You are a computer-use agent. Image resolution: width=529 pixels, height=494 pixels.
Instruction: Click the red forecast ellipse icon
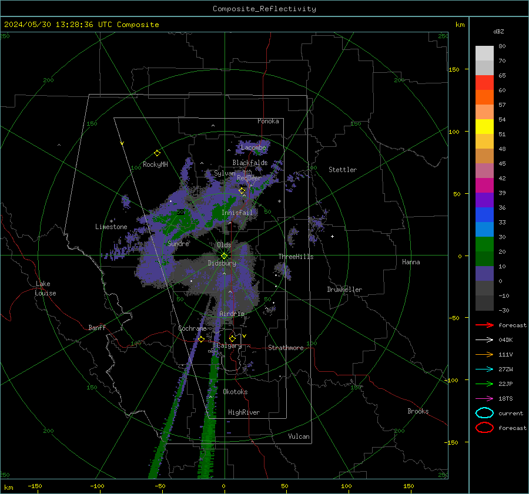tap(484, 428)
